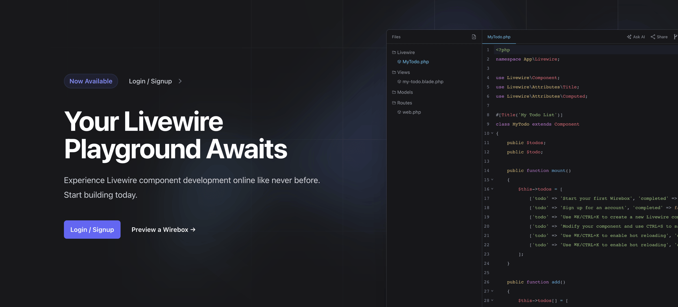678x307 pixels.
Task: Click the purple Login / Signup button
Action: click(92, 229)
